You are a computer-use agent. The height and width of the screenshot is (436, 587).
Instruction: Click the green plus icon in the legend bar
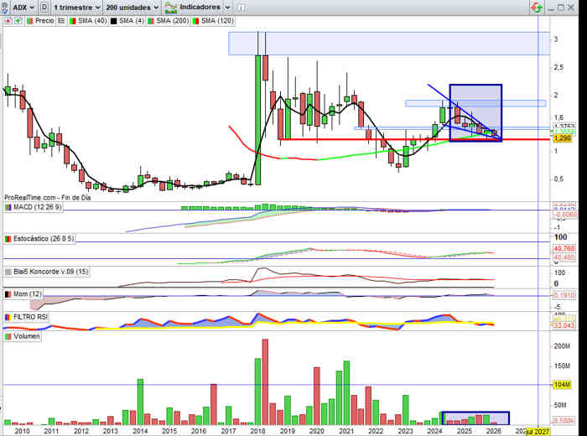18,18
